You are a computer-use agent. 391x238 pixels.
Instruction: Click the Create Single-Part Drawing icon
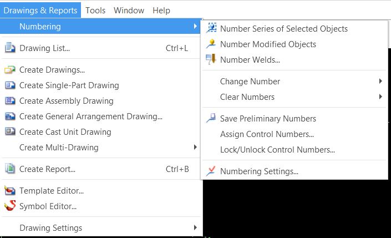pyautogui.click(x=10, y=85)
